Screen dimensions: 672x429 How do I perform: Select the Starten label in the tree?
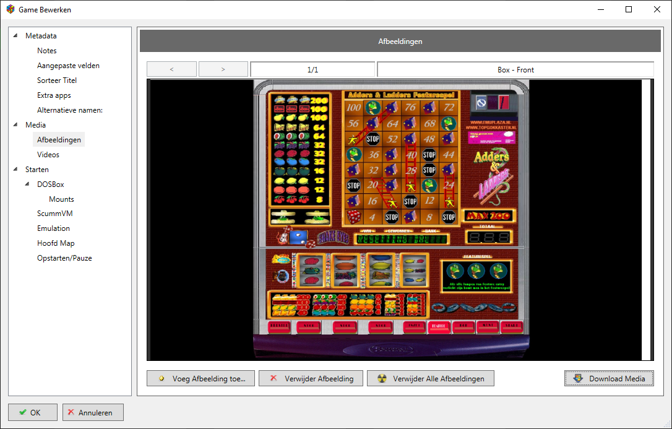37,169
